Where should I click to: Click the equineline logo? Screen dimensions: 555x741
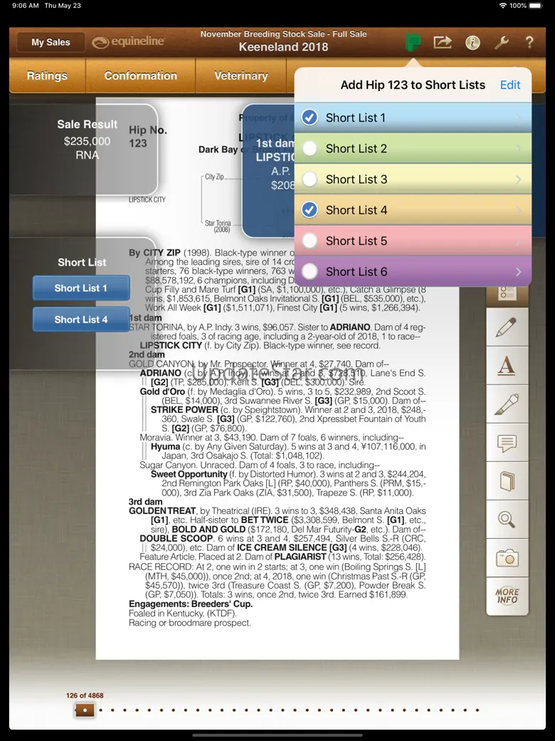click(x=129, y=42)
